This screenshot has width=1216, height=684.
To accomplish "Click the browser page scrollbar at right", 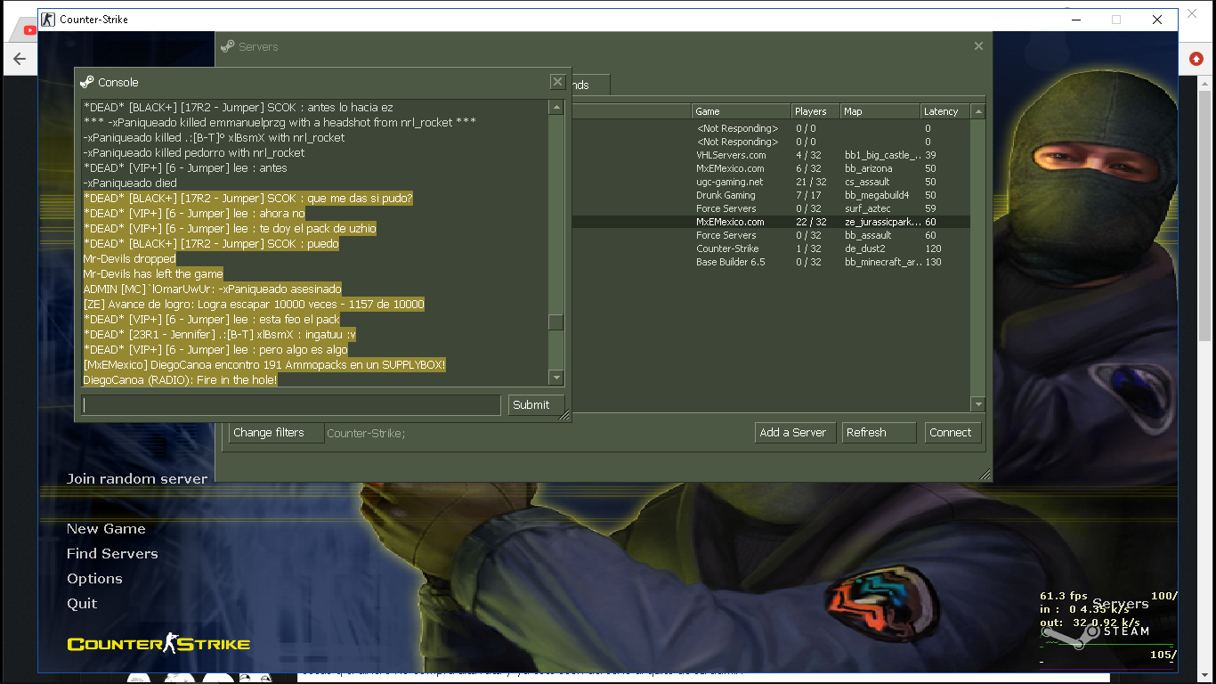I will click(1205, 214).
